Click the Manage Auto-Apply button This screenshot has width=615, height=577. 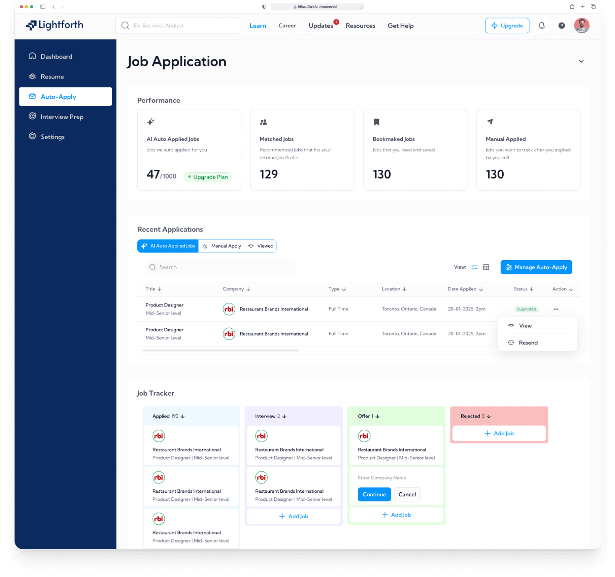coord(536,267)
